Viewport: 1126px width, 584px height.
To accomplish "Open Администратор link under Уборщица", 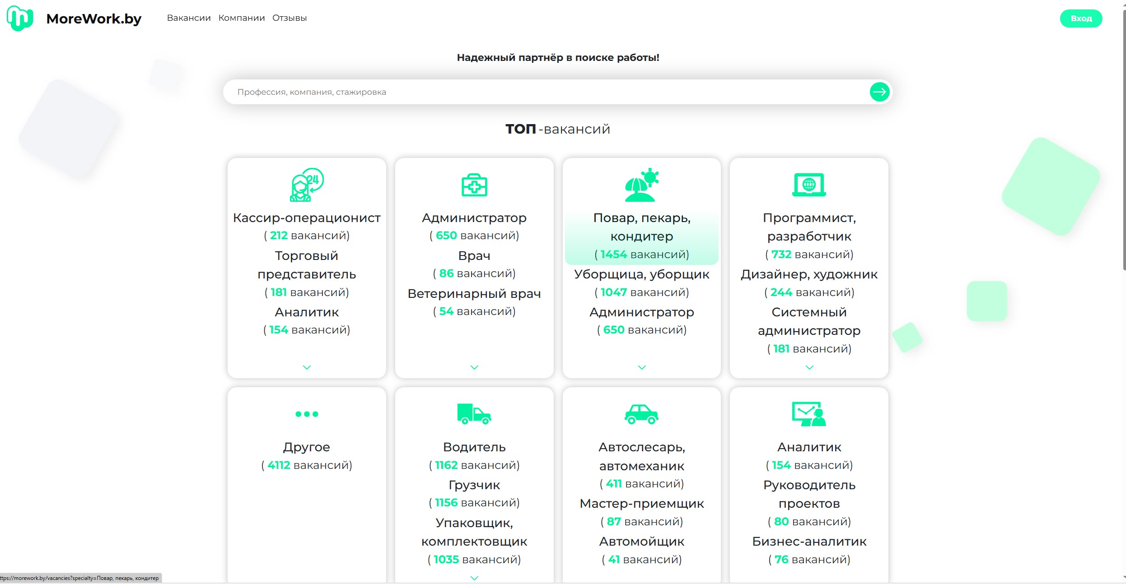I will (x=642, y=312).
